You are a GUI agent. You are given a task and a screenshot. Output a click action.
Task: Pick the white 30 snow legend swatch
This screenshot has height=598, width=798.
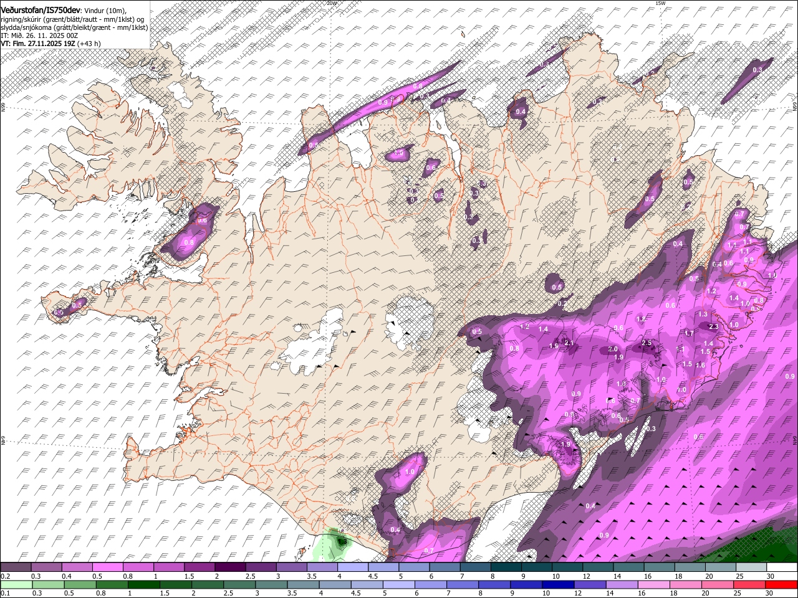pyautogui.click(x=782, y=567)
